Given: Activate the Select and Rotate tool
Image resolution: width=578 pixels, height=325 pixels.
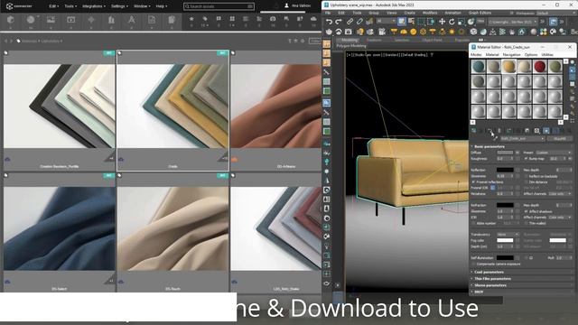Looking at the screenshot, I should coord(452,22).
